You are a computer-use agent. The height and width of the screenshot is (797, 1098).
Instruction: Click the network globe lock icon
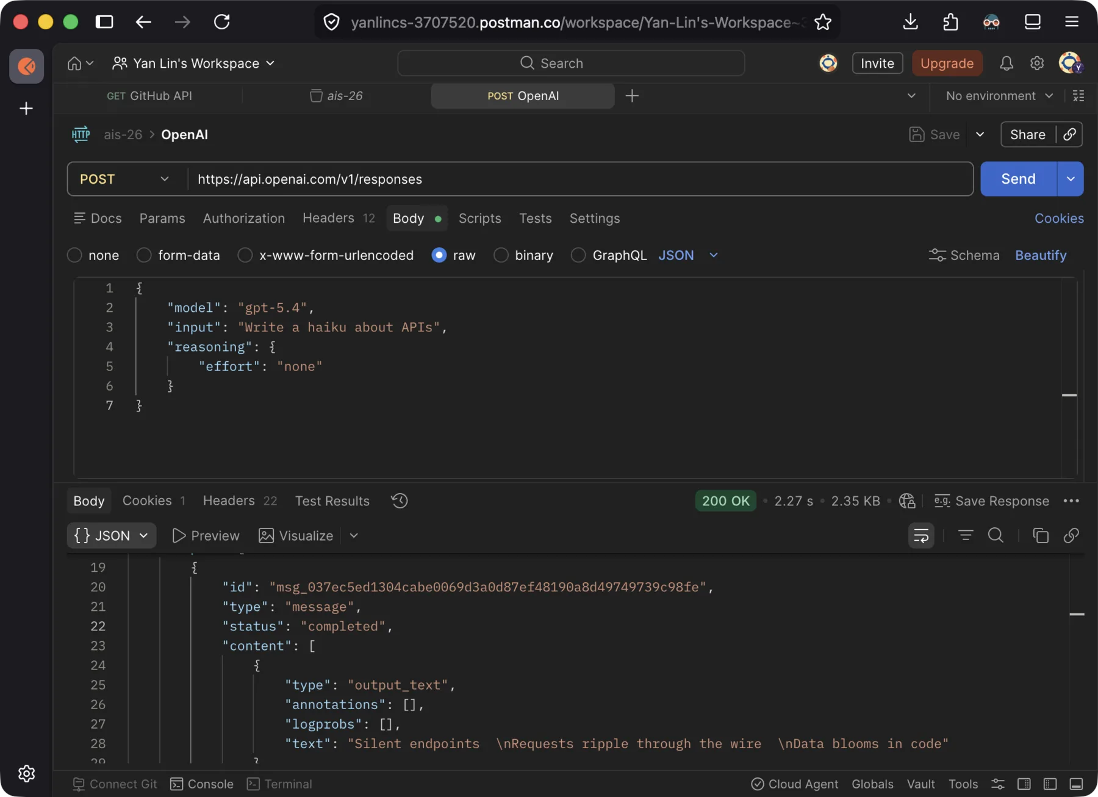pos(907,501)
